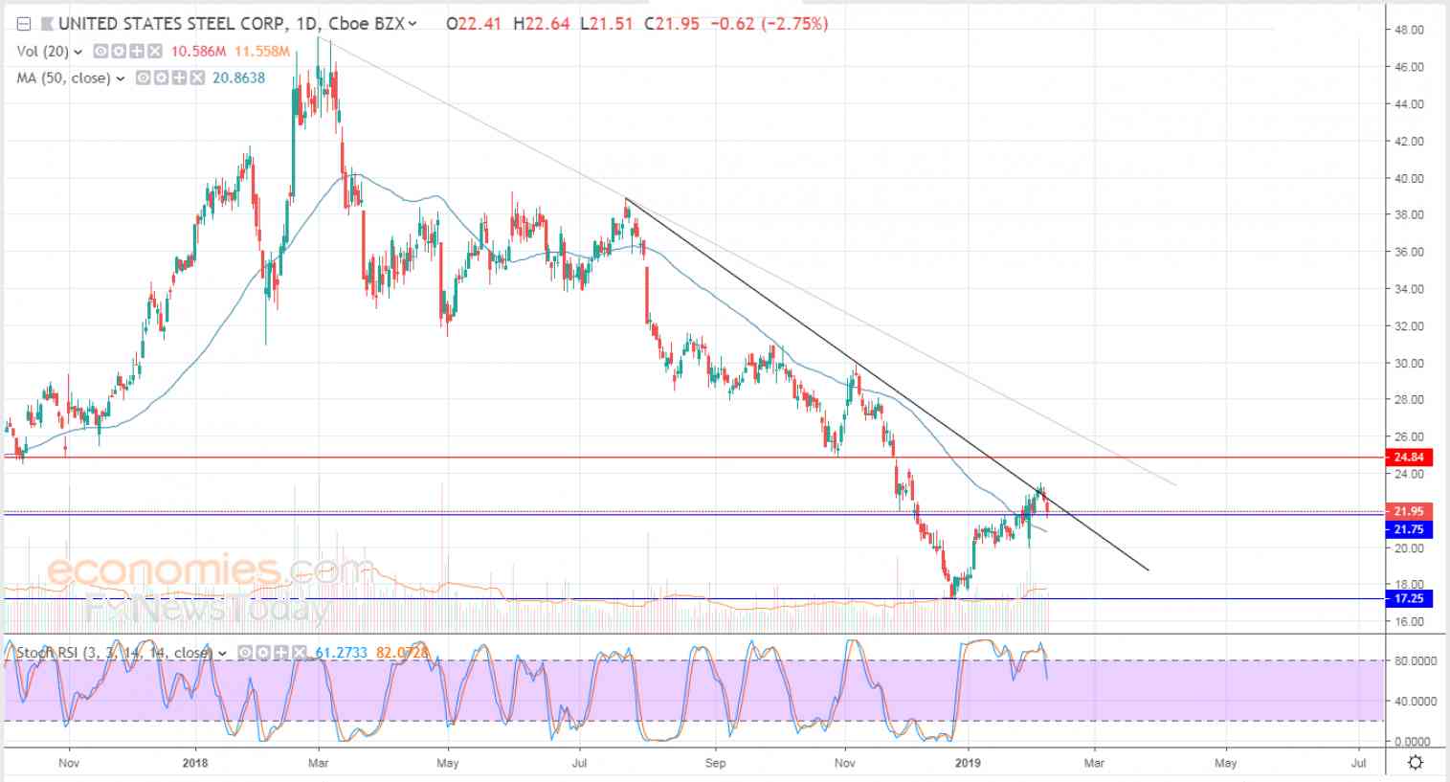Click the plus icon of Vol (20) indicator
1450x782 pixels.
point(135,52)
